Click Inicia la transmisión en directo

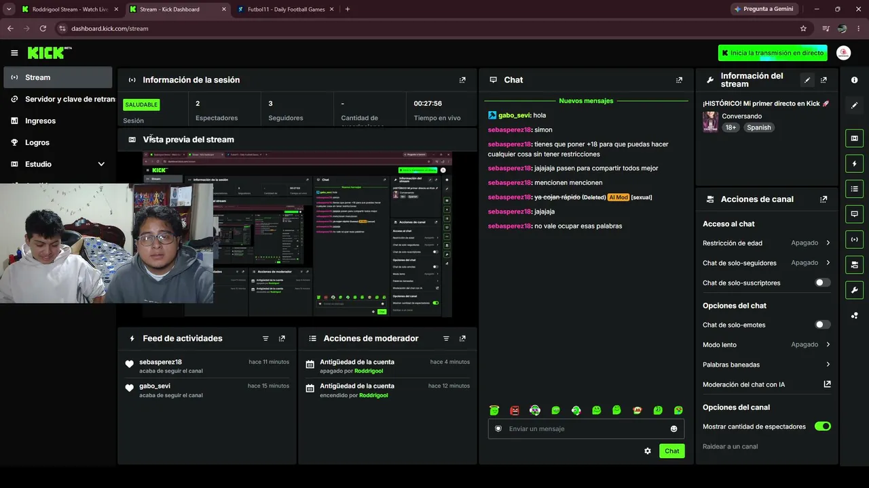773,53
